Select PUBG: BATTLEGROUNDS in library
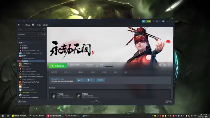The height and width of the screenshot is (118, 210). 30,98
